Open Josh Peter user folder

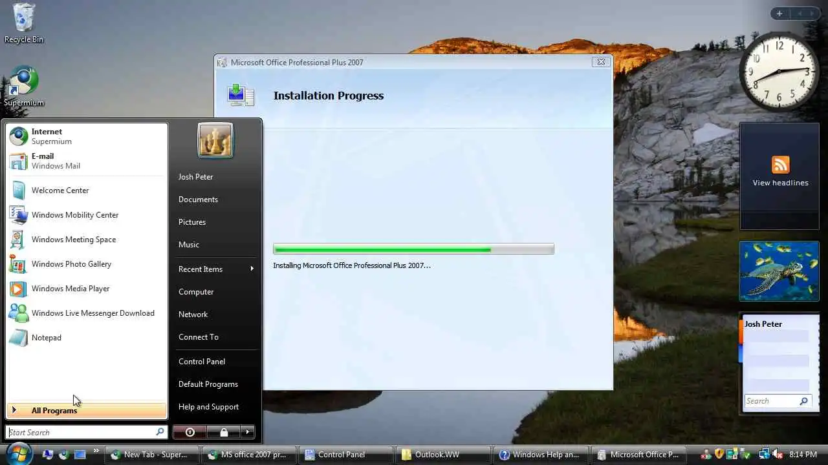coord(195,177)
